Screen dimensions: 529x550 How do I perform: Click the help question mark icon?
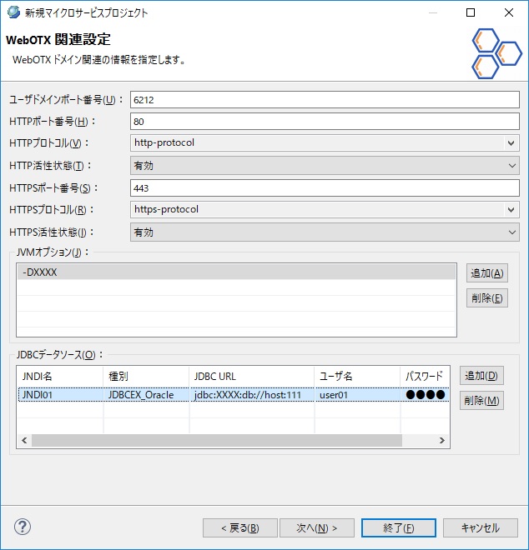(23, 527)
